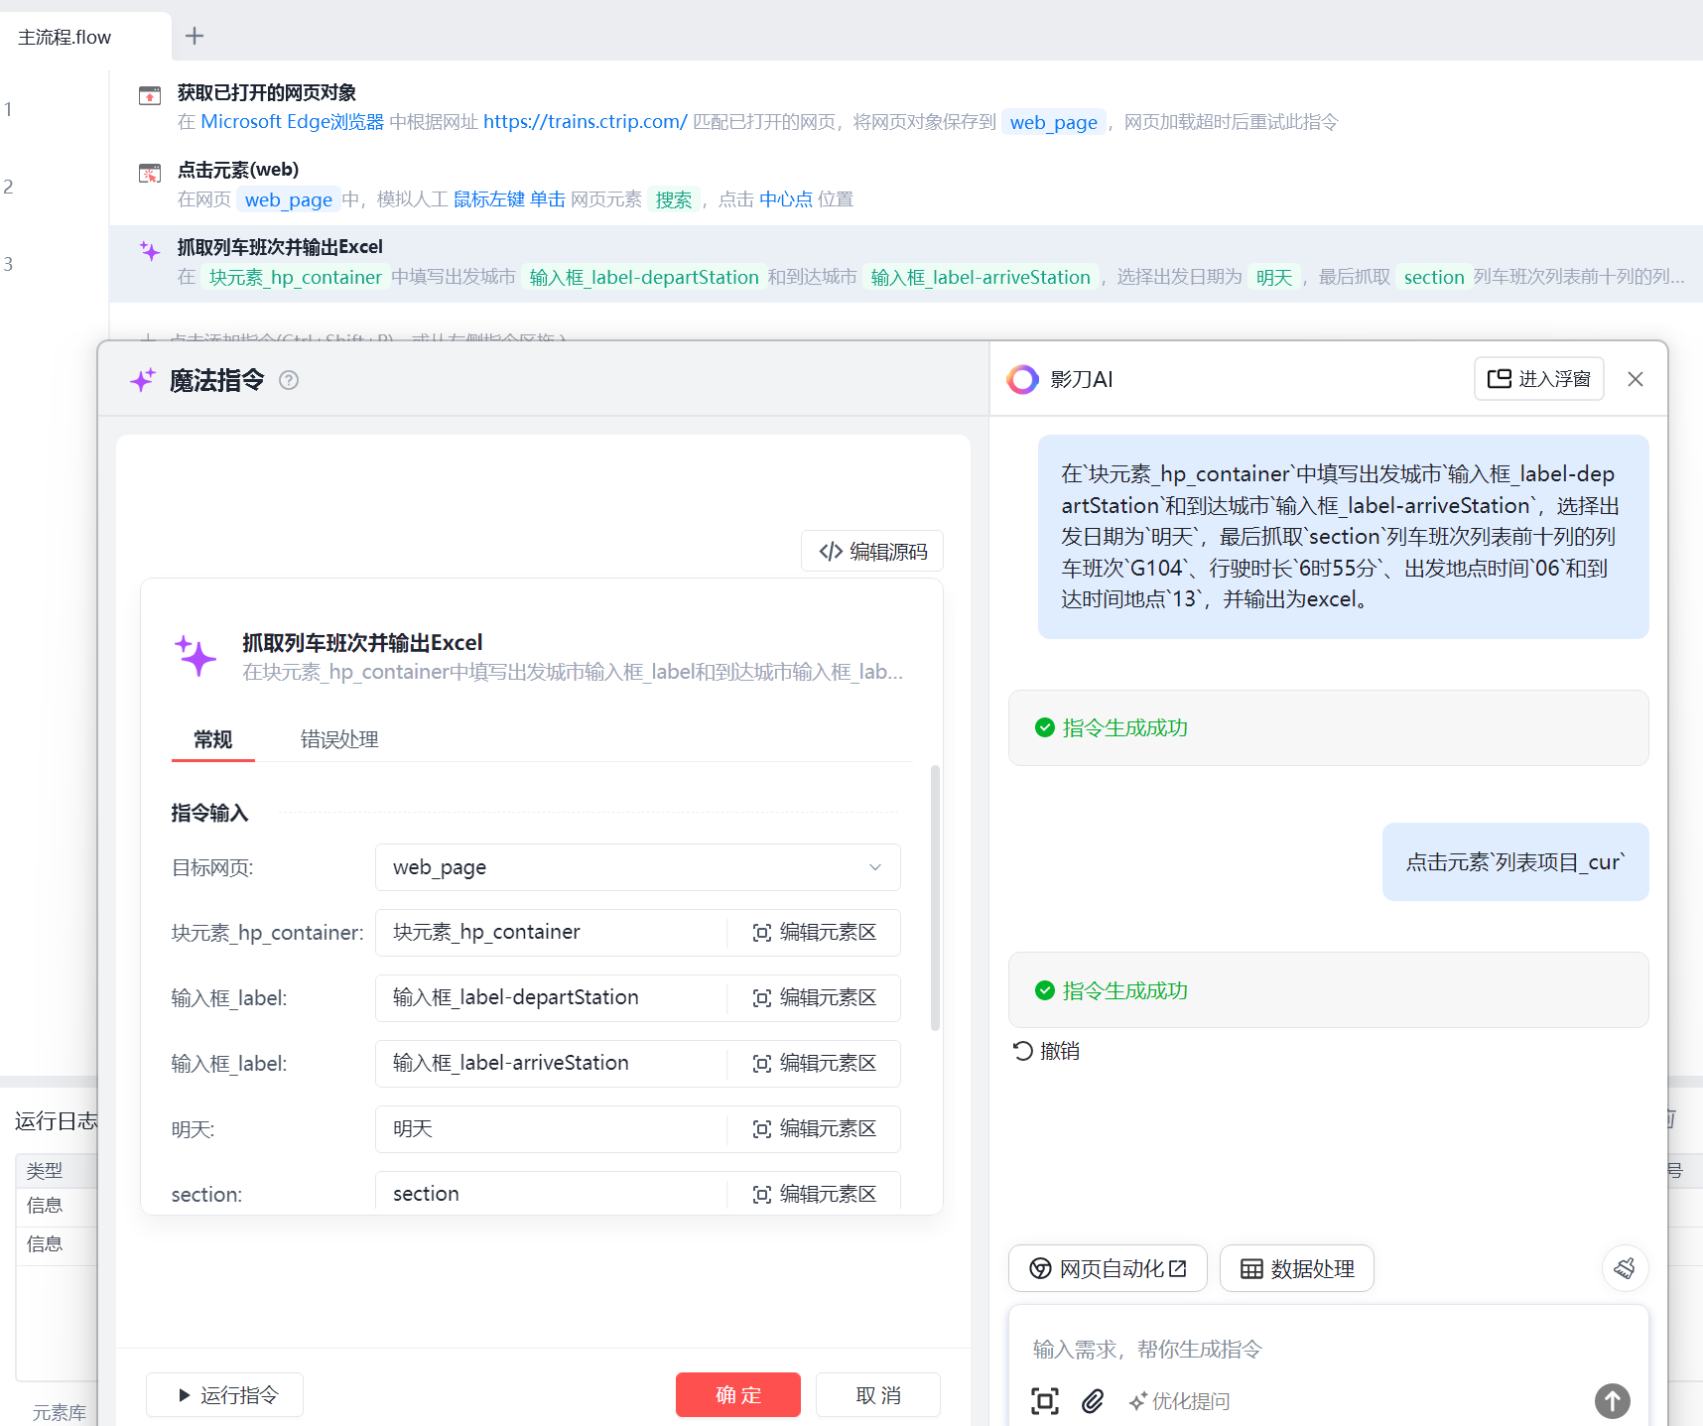Screen dimensions: 1703x1426
Task: Click the paperclip attachment icon in chat input
Action: coord(1093,1400)
